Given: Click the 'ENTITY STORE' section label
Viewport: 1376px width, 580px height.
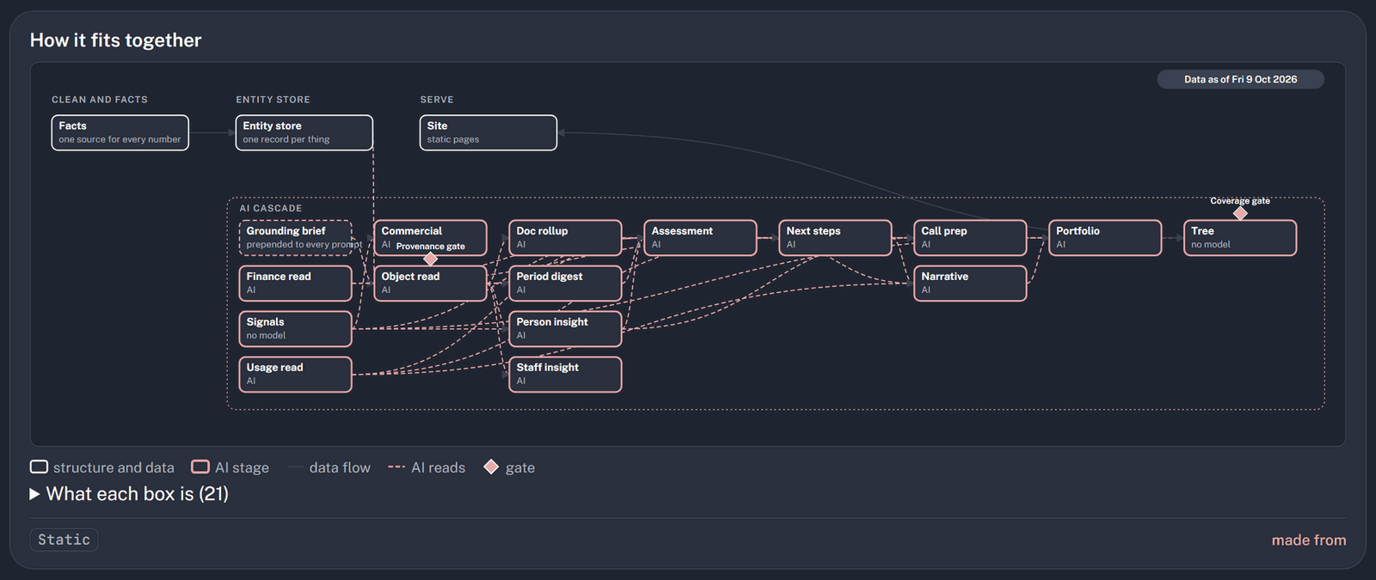Looking at the screenshot, I should click(x=273, y=100).
